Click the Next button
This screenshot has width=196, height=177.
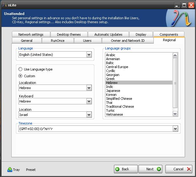pyautogui.click(x=150, y=169)
